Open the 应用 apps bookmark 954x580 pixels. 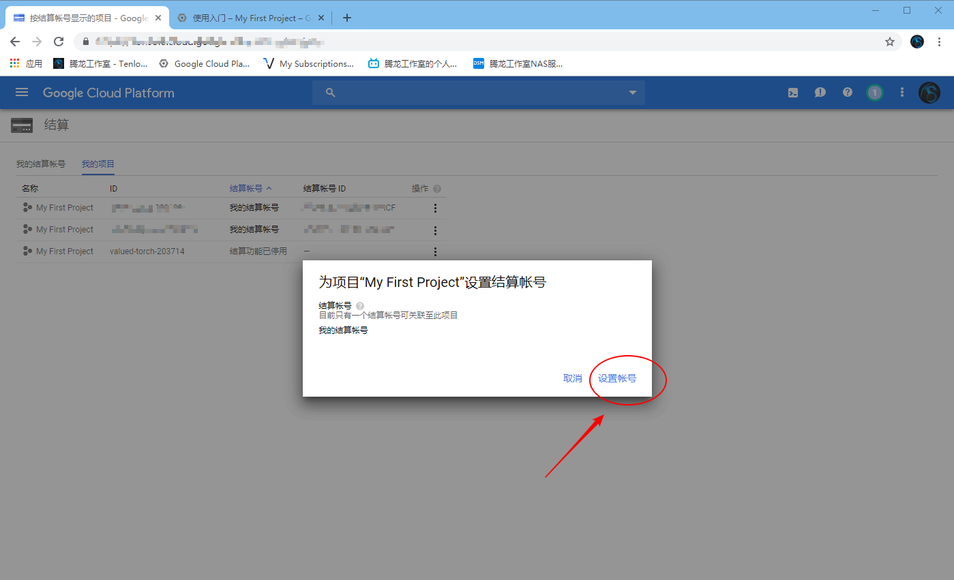(x=26, y=63)
